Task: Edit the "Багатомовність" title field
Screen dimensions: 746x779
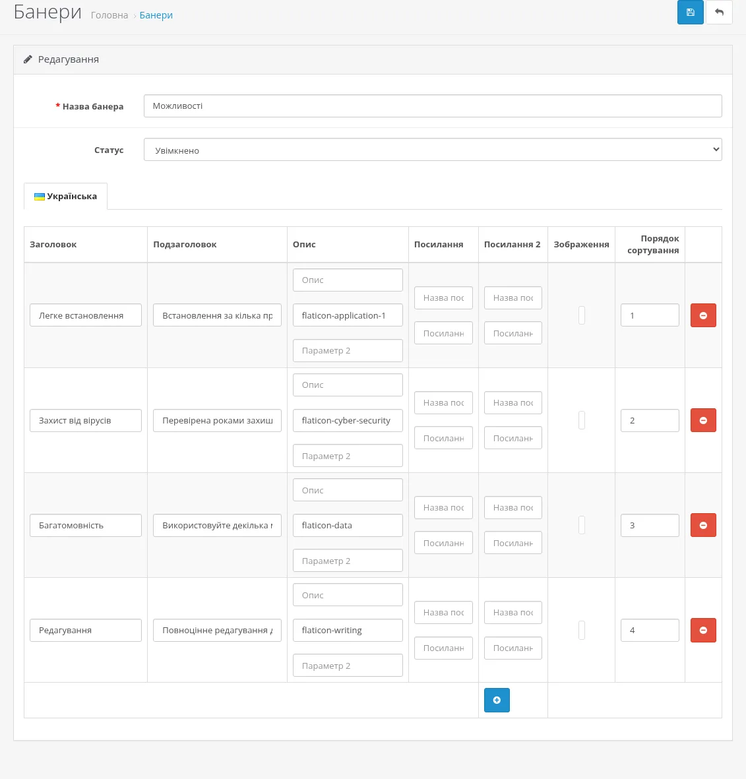Action: (86, 525)
